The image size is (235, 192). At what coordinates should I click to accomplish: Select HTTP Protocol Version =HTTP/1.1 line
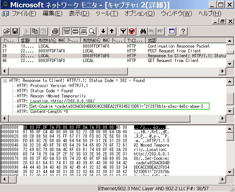point(52,86)
